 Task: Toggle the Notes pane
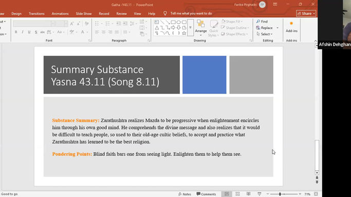pyautogui.click(x=184, y=194)
